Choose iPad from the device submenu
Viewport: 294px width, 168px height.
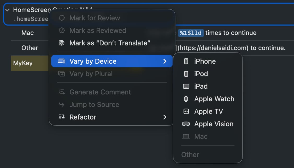201,86
